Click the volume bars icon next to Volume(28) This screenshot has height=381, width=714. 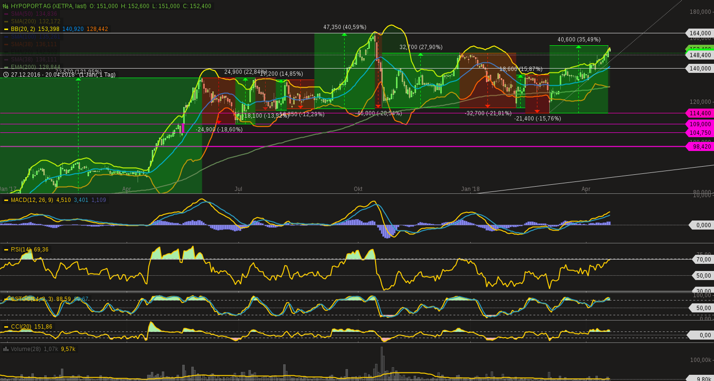point(6,349)
